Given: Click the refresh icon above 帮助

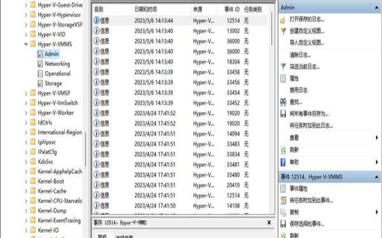Looking at the screenshot, I should point(283,150).
